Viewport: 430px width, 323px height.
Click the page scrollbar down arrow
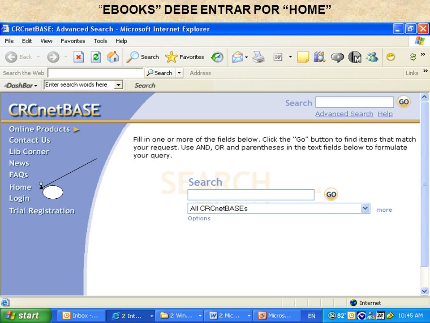(x=424, y=291)
